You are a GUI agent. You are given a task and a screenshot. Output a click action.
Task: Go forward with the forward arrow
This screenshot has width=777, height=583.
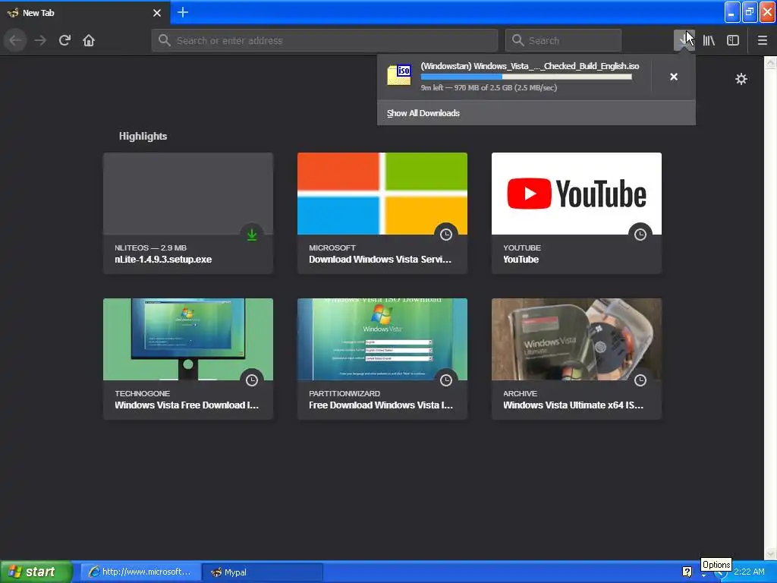40,40
